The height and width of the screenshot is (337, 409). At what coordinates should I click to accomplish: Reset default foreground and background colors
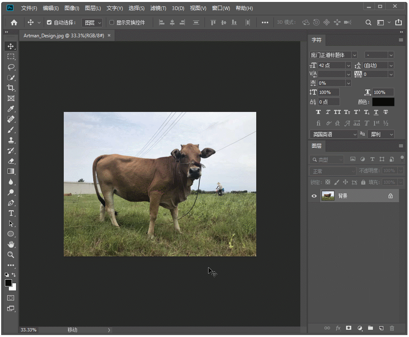[7, 275]
